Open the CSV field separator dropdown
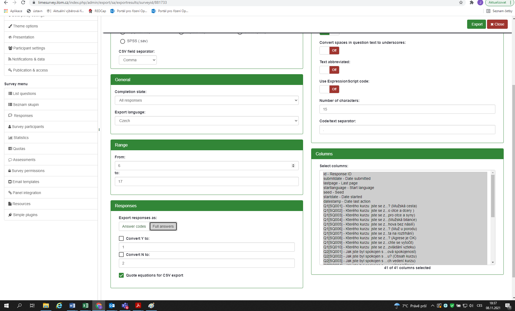This screenshot has width=515, height=311. (138, 60)
